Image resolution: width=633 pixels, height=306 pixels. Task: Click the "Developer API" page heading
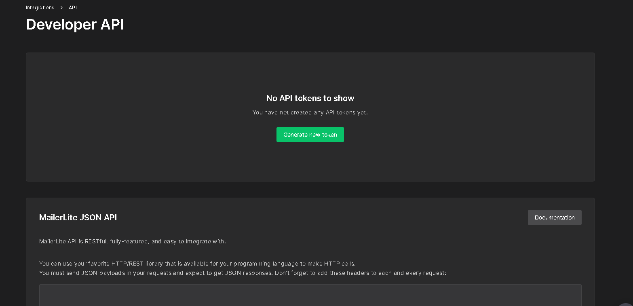pos(75,25)
